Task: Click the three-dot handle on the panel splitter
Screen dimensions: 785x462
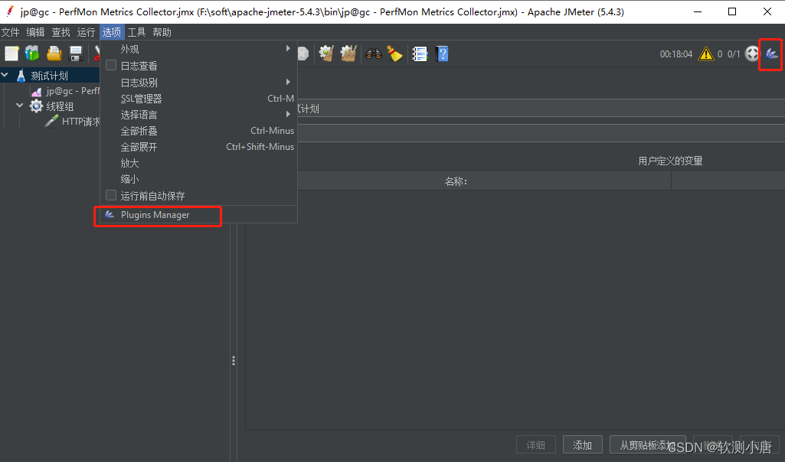Action: [x=234, y=360]
